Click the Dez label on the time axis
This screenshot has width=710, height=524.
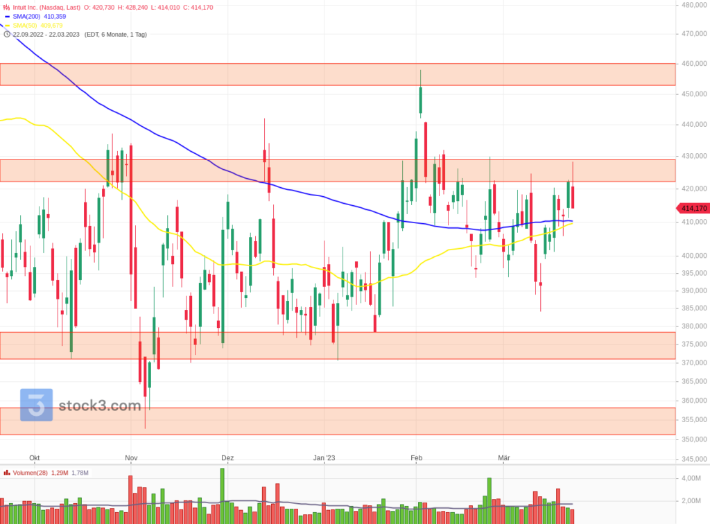point(227,458)
